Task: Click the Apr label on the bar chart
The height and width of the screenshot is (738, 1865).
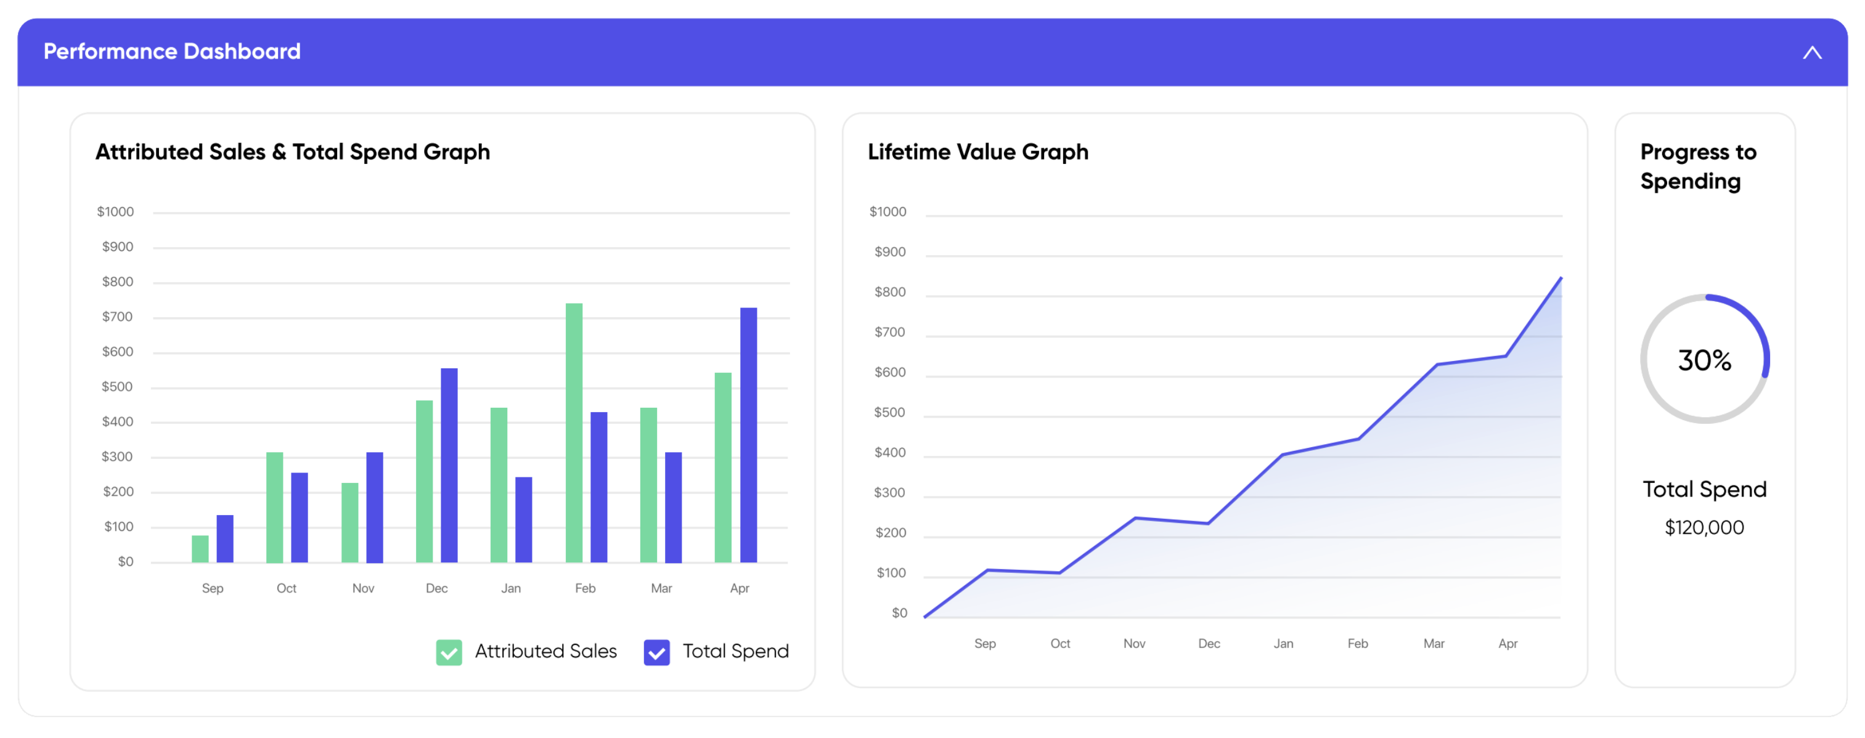Action: pyautogui.click(x=739, y=588)
